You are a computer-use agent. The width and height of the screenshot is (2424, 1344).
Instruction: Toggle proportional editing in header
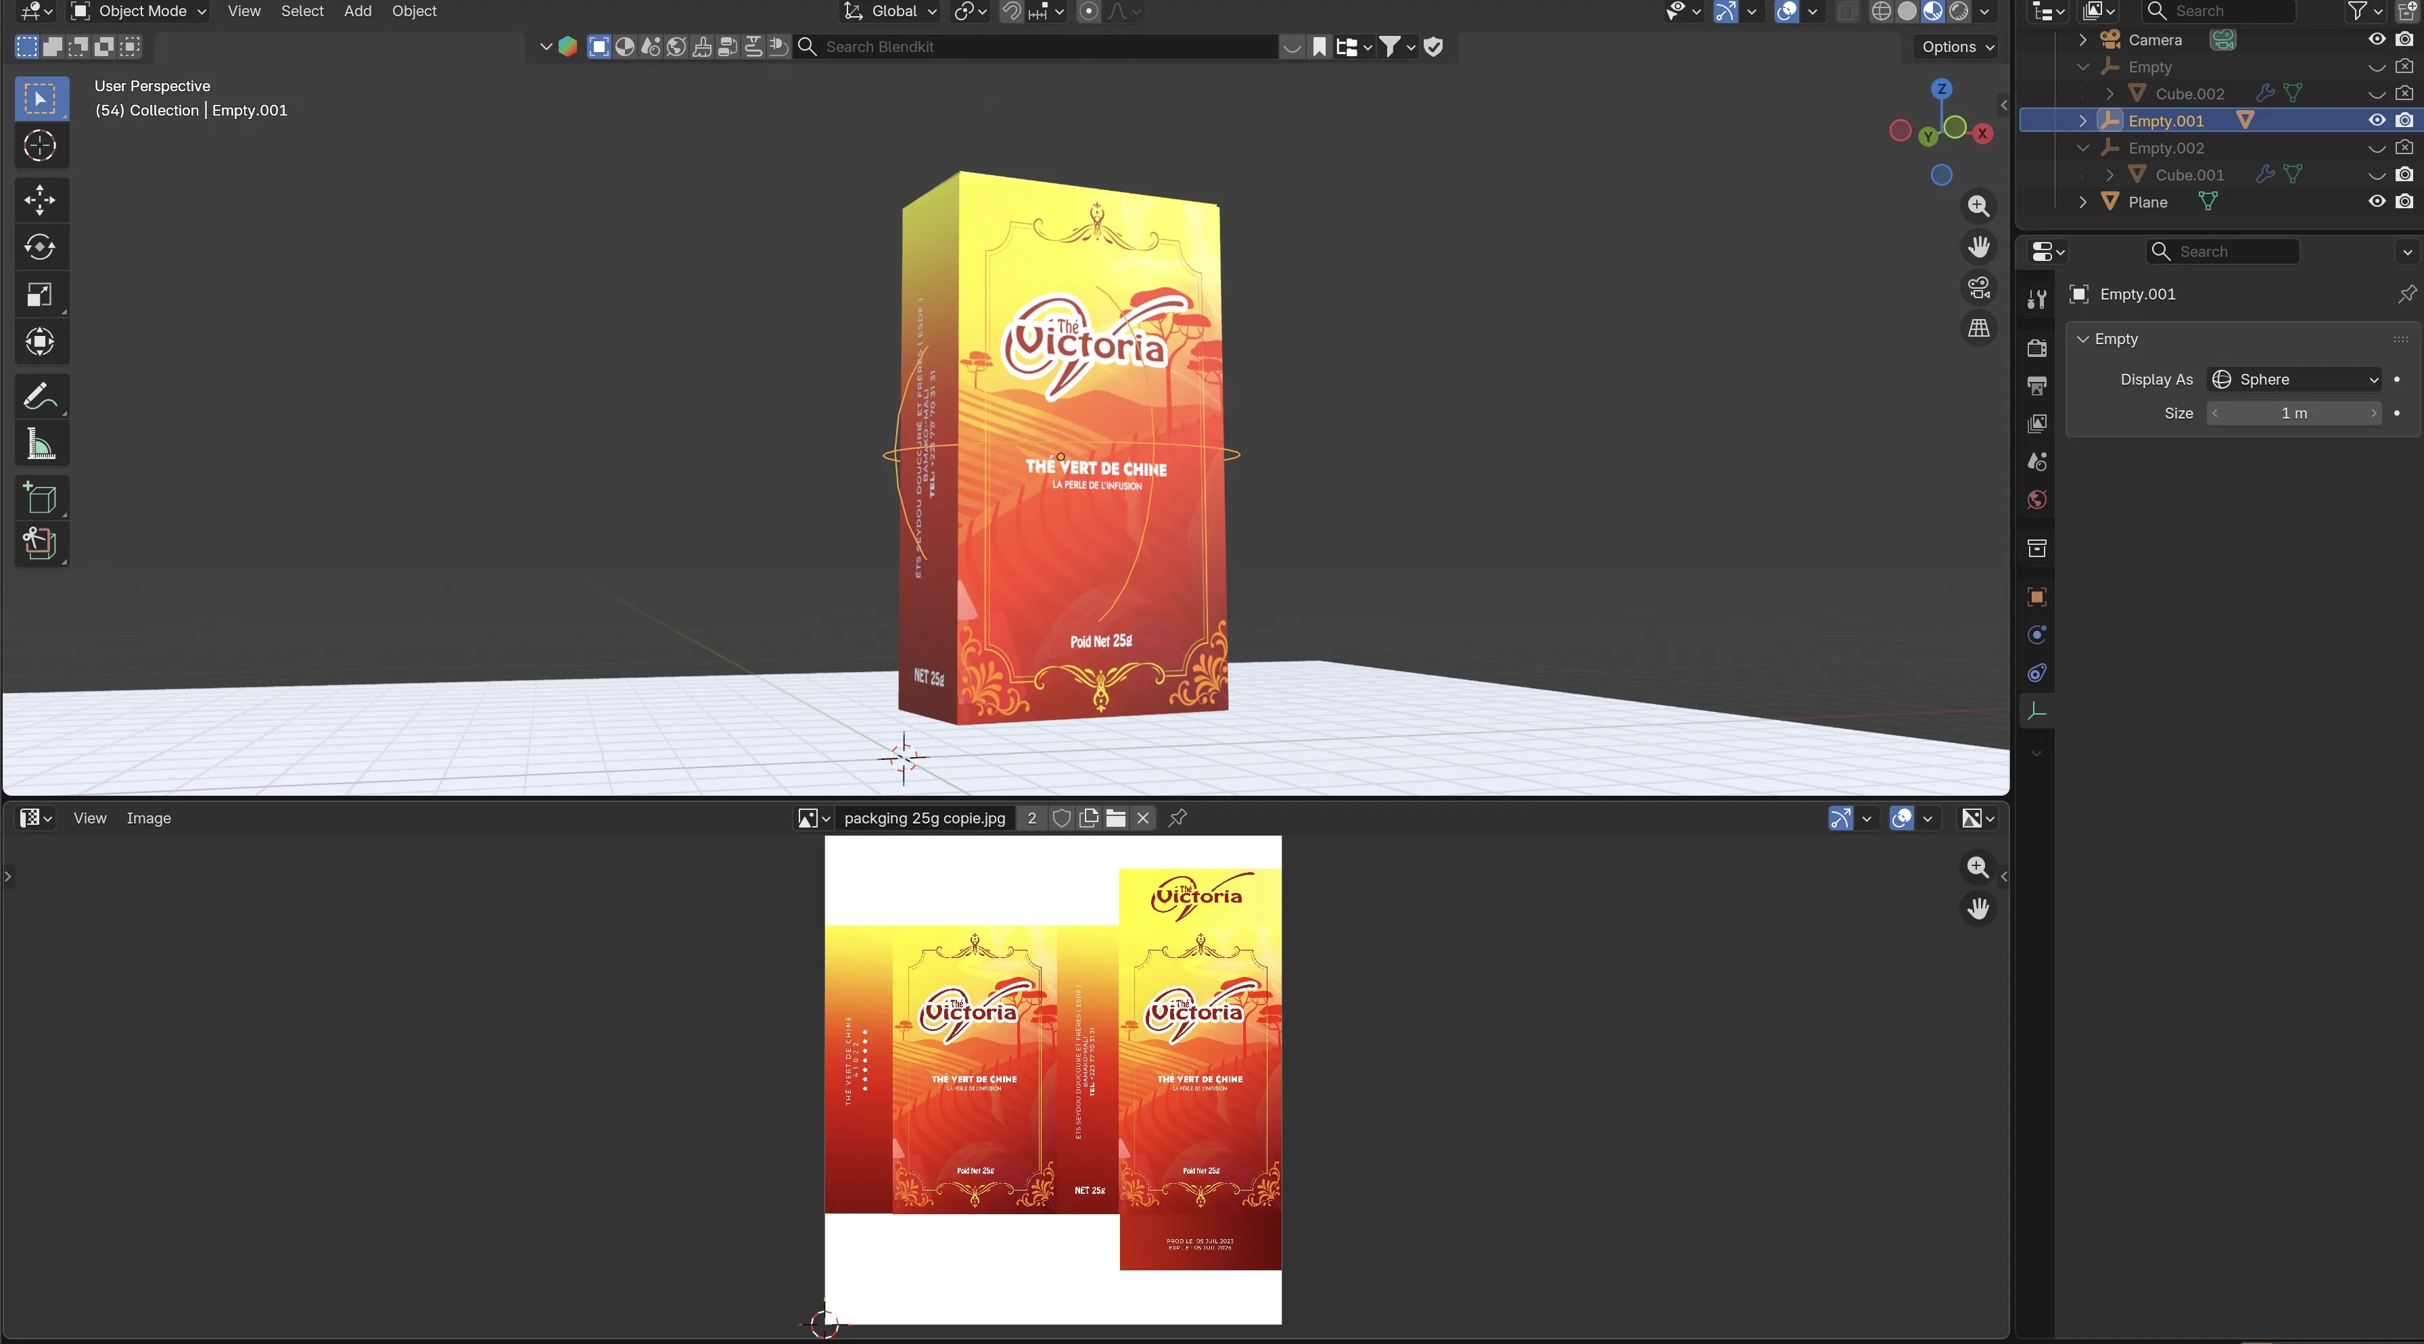pyautogui.click(x=1089, y=11)
